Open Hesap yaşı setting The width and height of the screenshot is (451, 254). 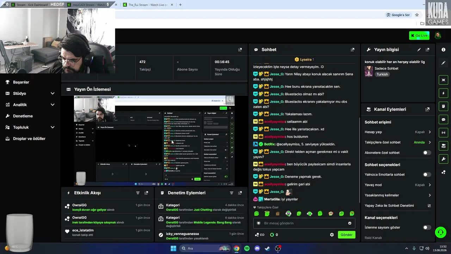[398, 132]
